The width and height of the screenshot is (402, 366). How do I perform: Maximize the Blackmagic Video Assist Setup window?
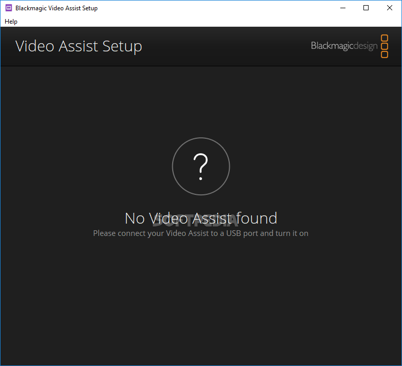coord(366,8)
